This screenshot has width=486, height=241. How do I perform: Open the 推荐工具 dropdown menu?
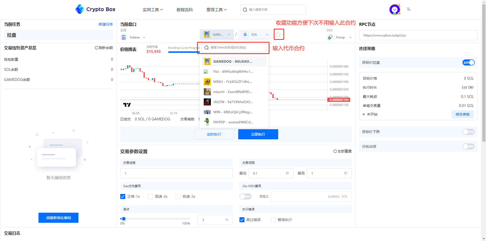(217, 10)
